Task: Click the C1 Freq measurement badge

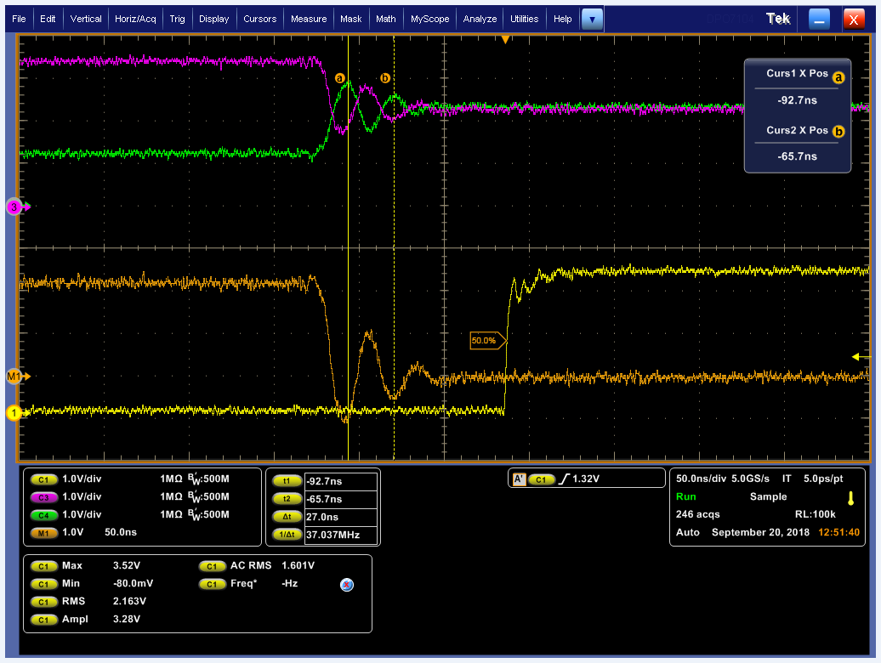Action: pos(212,585)
